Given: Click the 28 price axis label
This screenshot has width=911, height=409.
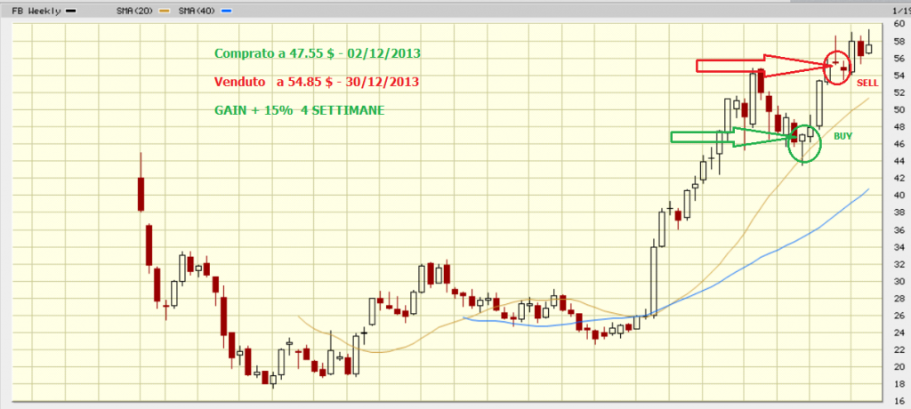Looking at the screenshot, I should click(x=900, y=299).
